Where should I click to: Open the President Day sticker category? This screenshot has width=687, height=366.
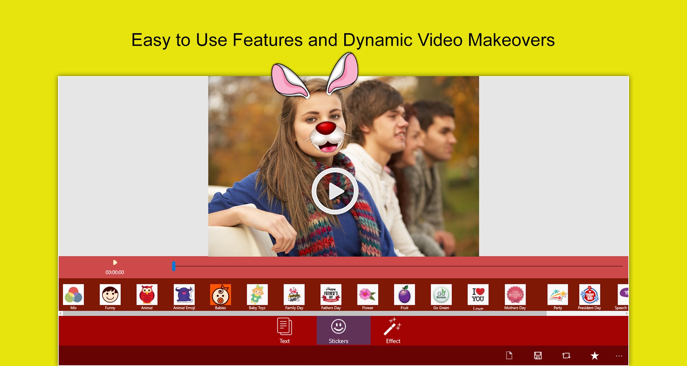click(589, 297)
